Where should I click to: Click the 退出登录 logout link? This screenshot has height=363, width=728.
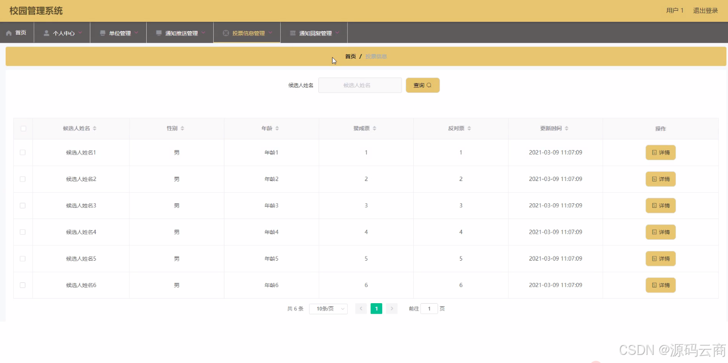[706, 11]
